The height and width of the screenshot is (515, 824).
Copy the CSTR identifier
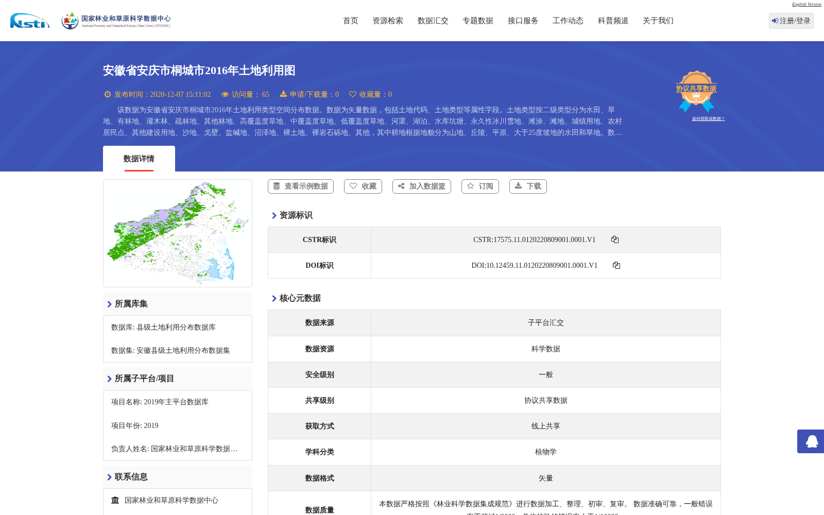pos(615,239)
